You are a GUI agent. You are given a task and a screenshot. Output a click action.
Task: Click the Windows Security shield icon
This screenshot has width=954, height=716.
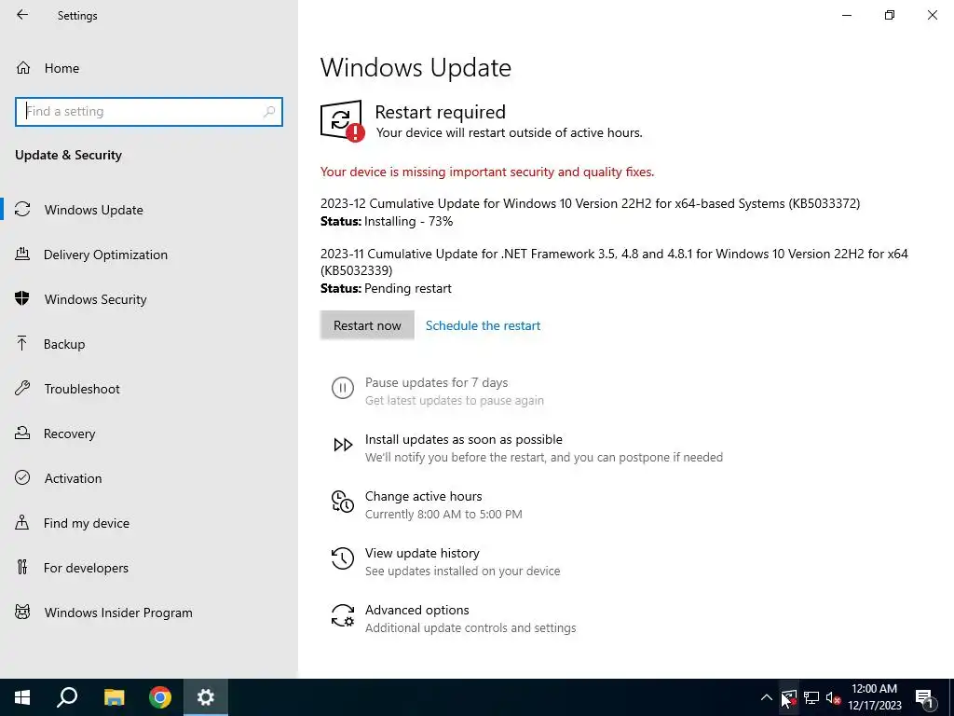[x=22, y=298]
